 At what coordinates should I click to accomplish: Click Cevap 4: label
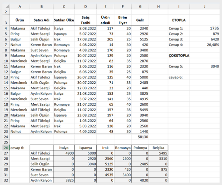click(179, 45)
